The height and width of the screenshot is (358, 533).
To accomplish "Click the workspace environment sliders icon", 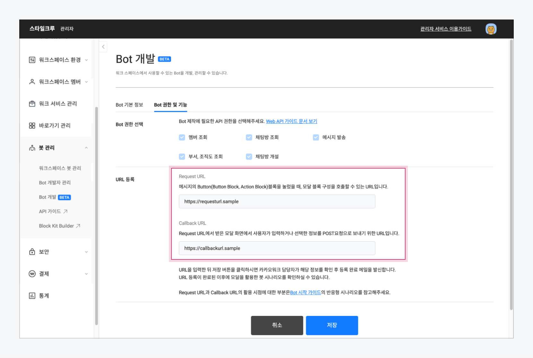I will click(x=32, y=60).
